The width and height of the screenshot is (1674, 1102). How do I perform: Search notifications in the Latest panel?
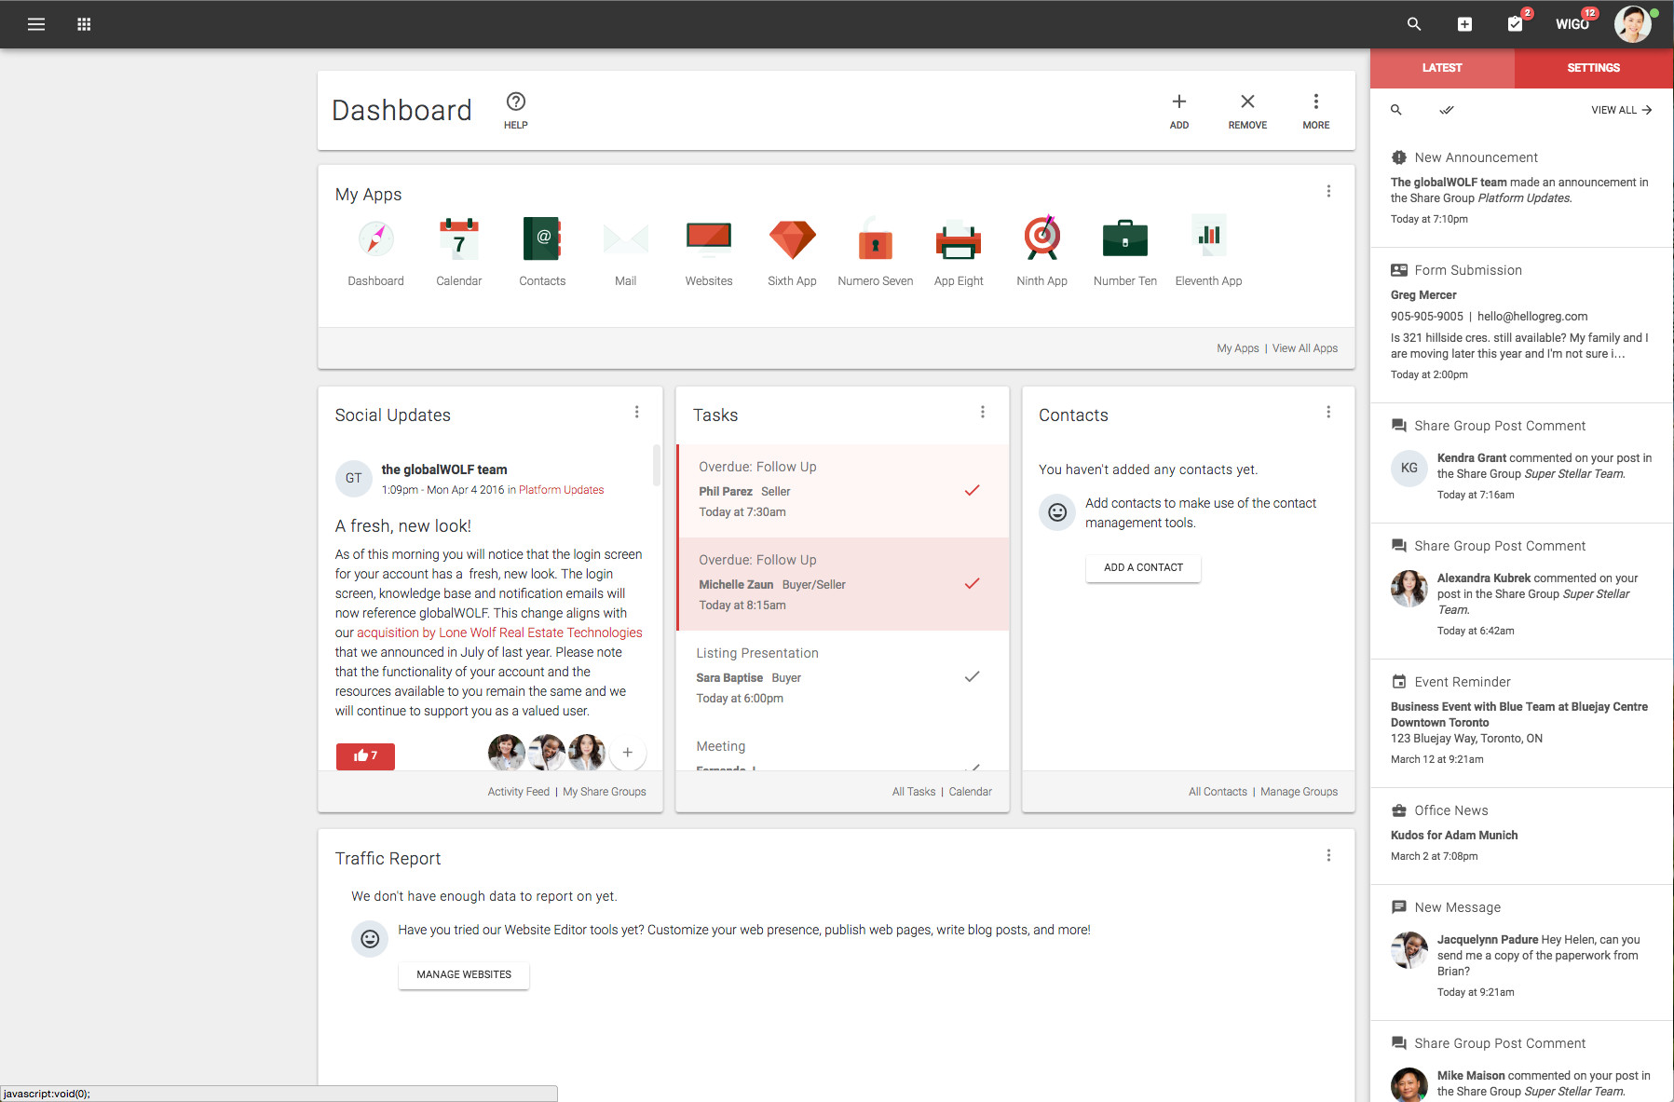tap(1396, 110)
